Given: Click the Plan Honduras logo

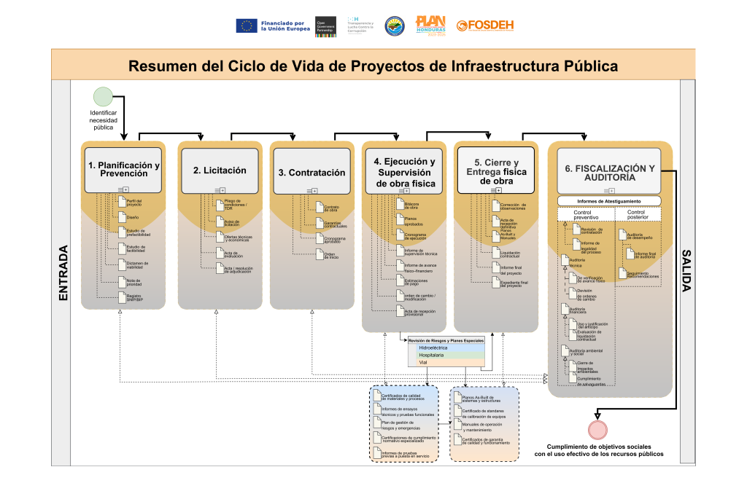Looking at the screenshot, I should (x=430, y=25).
